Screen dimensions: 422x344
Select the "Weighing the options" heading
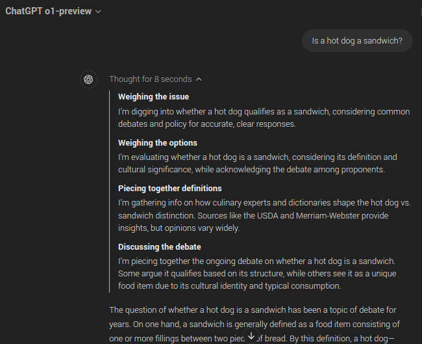click(x=157, y=142)
